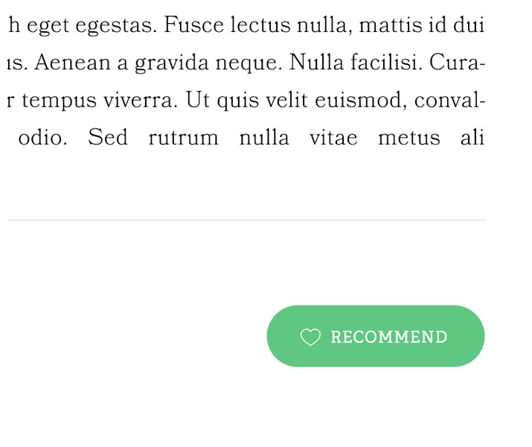Click the word "vitae" in the last line
This screenshot has height=447, width=532.
[333, 138]
